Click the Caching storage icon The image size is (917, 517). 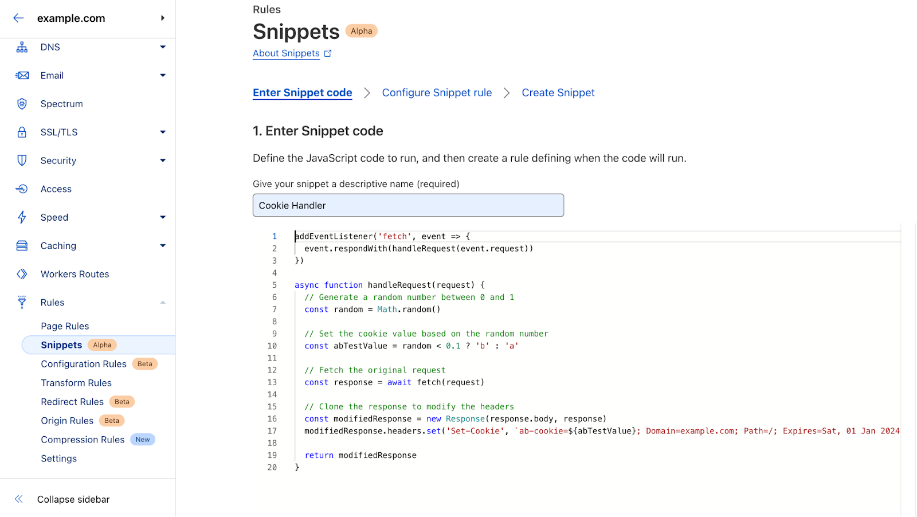point(22,245)
